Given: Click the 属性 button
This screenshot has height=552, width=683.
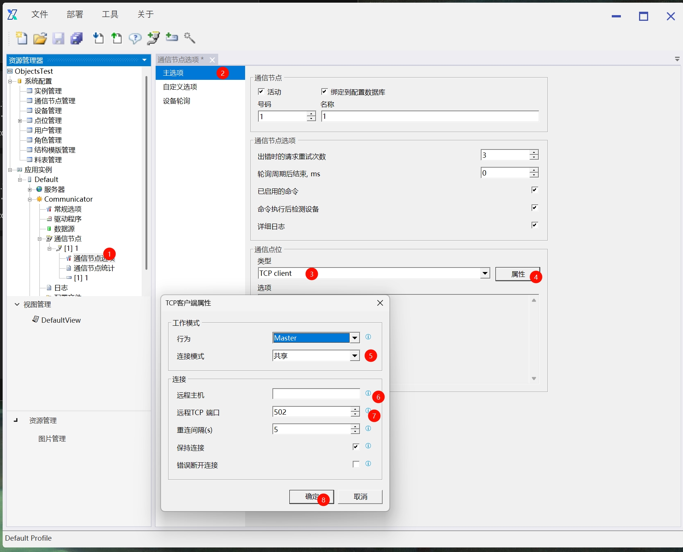Looking at the screenshot, I should (517, 274).
